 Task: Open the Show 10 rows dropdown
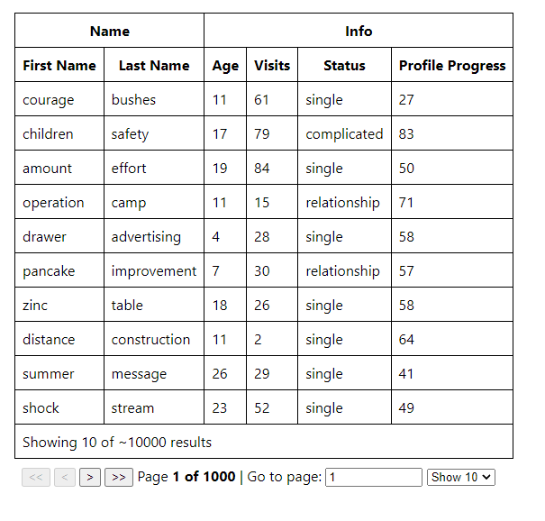[461, 477]
